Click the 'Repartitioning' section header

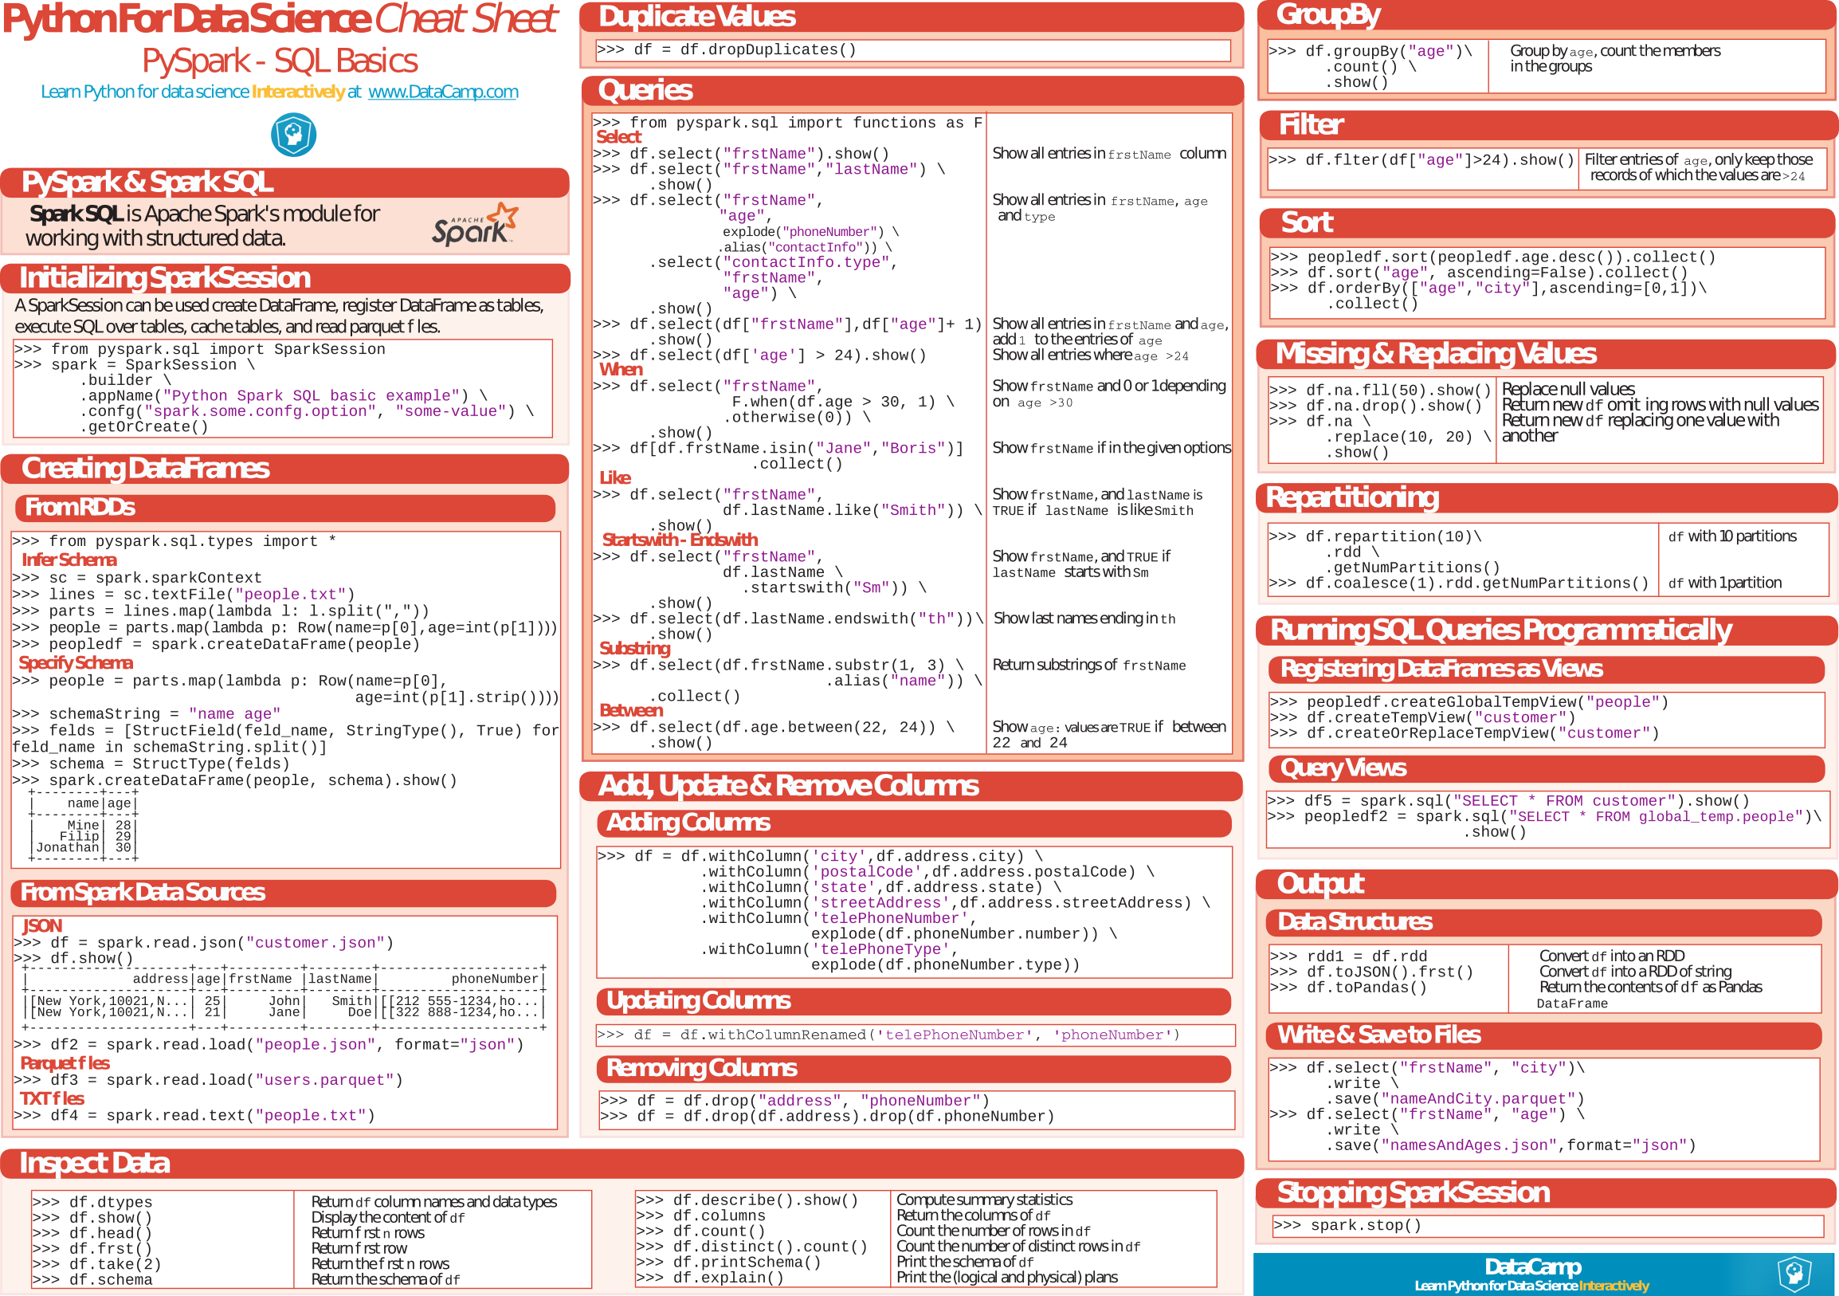pyautogui.click(x=1547, y=498)
